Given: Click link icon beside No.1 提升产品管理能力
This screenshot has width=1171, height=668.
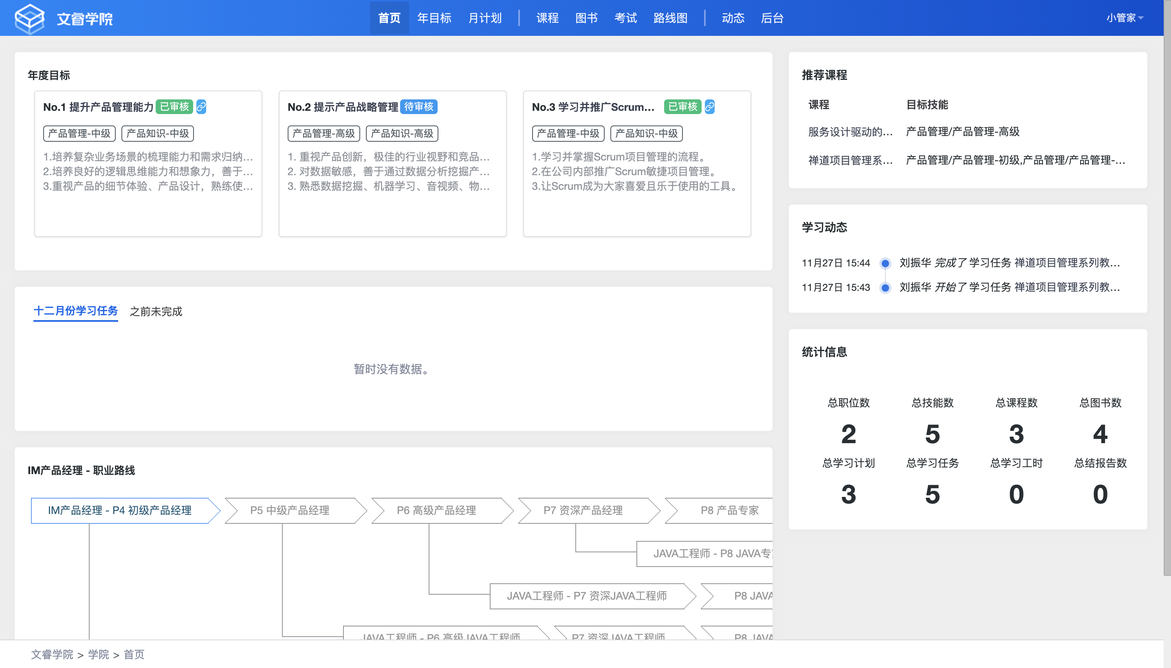Looking at the screenshot, I should 201,107.
